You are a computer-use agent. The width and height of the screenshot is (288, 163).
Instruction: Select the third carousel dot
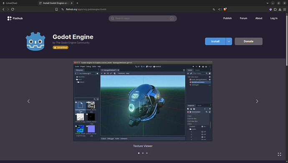click(147, 153)
